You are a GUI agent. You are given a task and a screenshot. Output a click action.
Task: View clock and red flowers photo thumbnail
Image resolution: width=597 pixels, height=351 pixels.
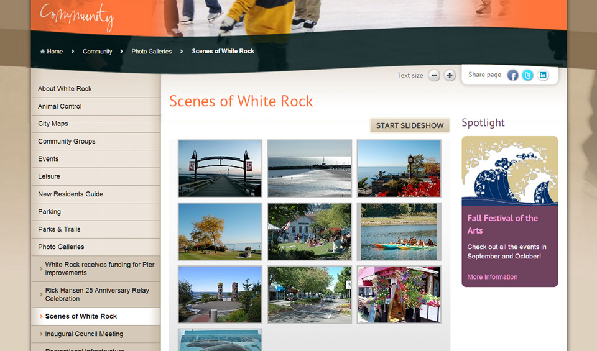[x=399, y=168]
